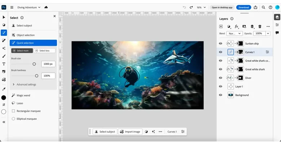Show the Layers panel from right sidebar

[x=277, y=17]
